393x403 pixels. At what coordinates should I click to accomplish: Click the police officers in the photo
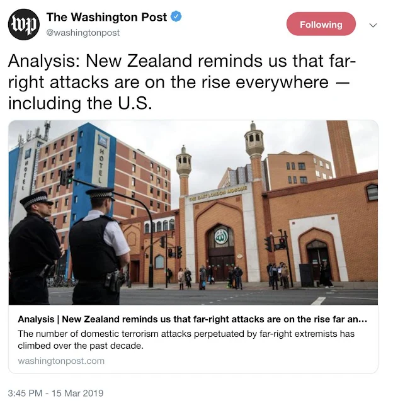tap(69, 246)
